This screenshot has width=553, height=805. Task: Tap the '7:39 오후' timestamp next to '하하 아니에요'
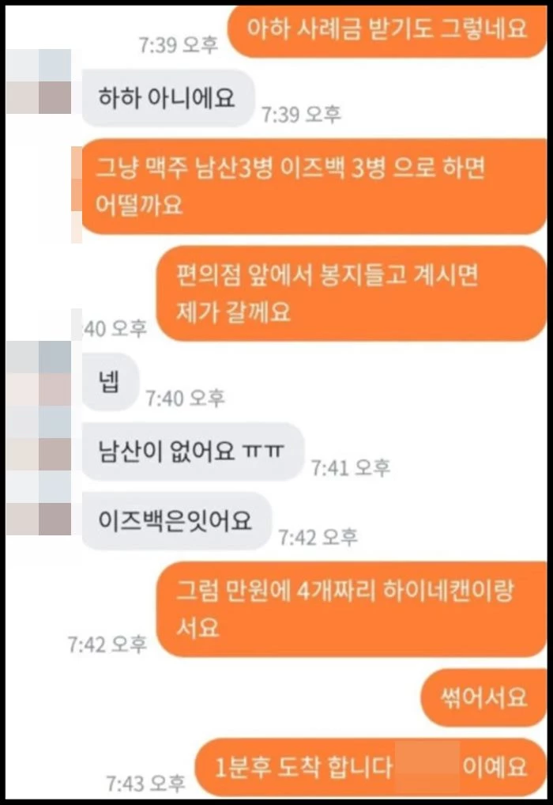coord(302,115)
